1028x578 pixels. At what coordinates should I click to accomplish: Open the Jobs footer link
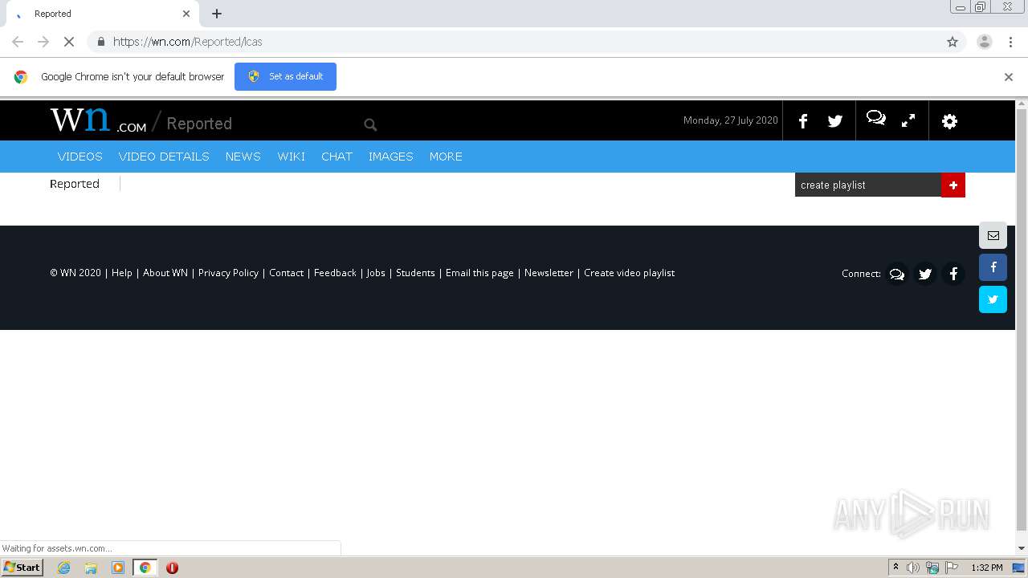click(x=376, y=273)
